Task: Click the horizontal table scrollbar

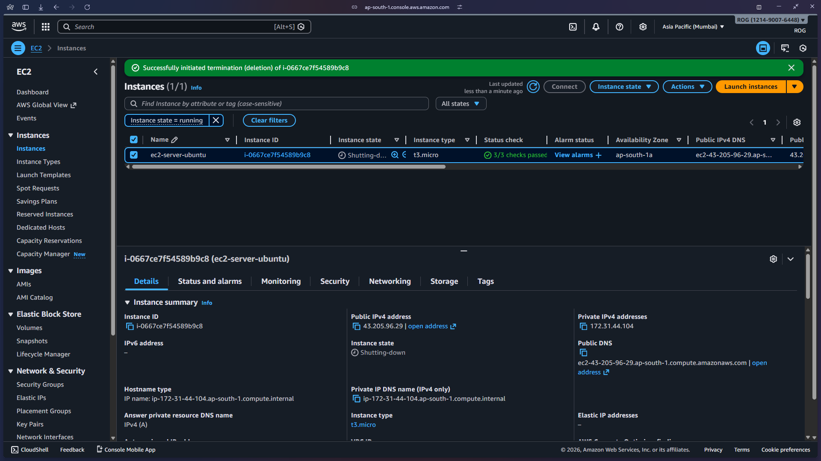Action: 289,167
